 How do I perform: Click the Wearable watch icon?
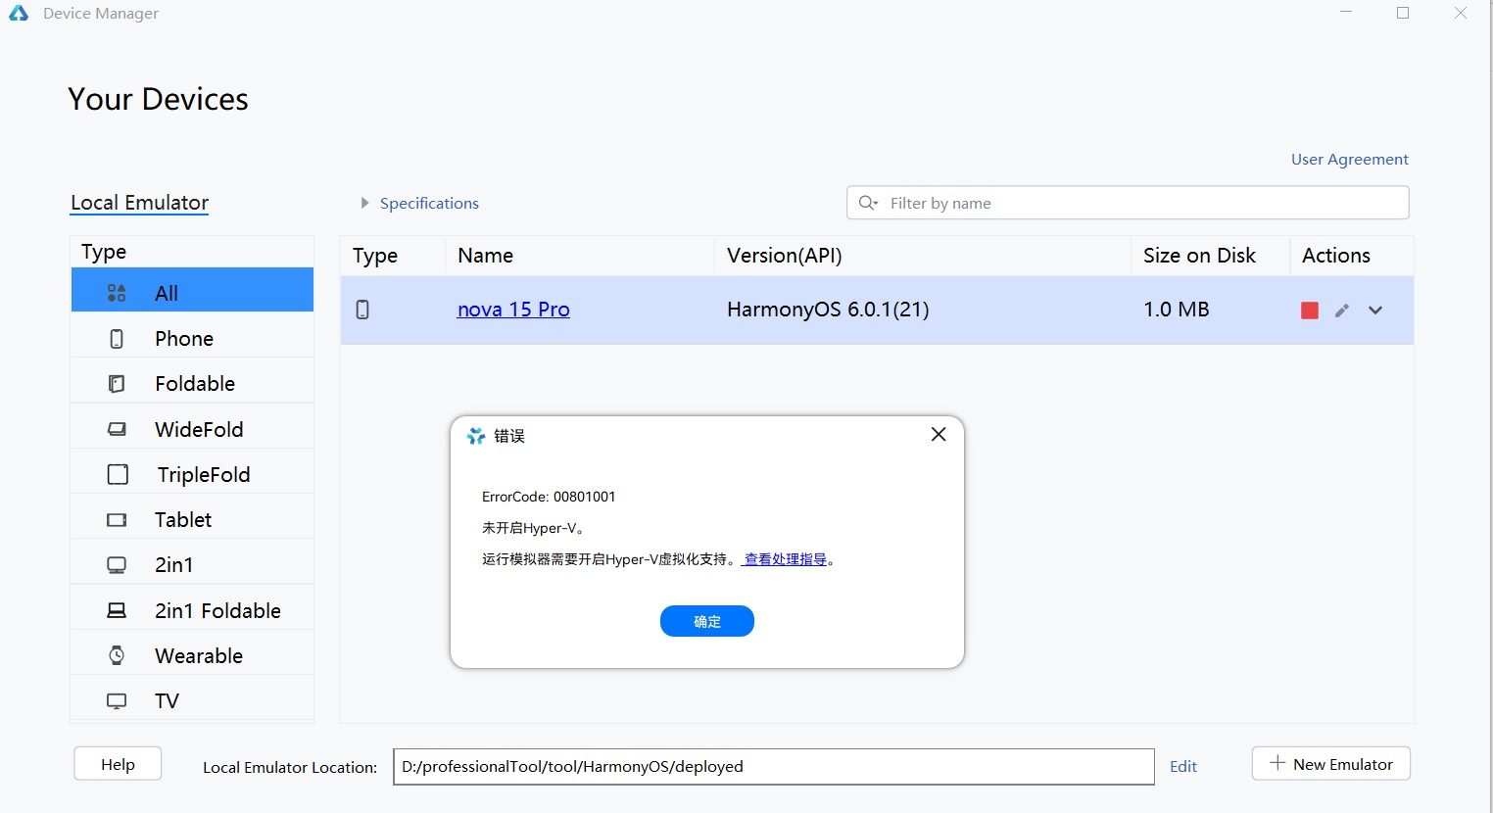click(x=117, y=655)
